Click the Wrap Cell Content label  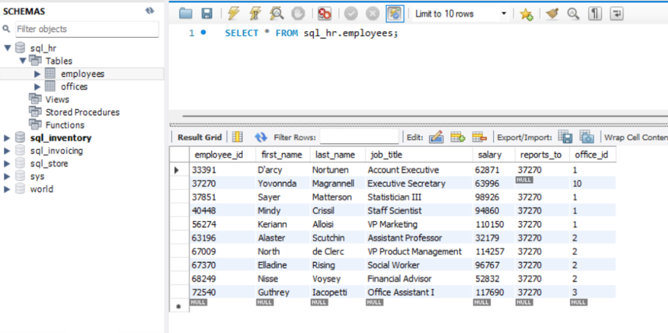(635, 137)
